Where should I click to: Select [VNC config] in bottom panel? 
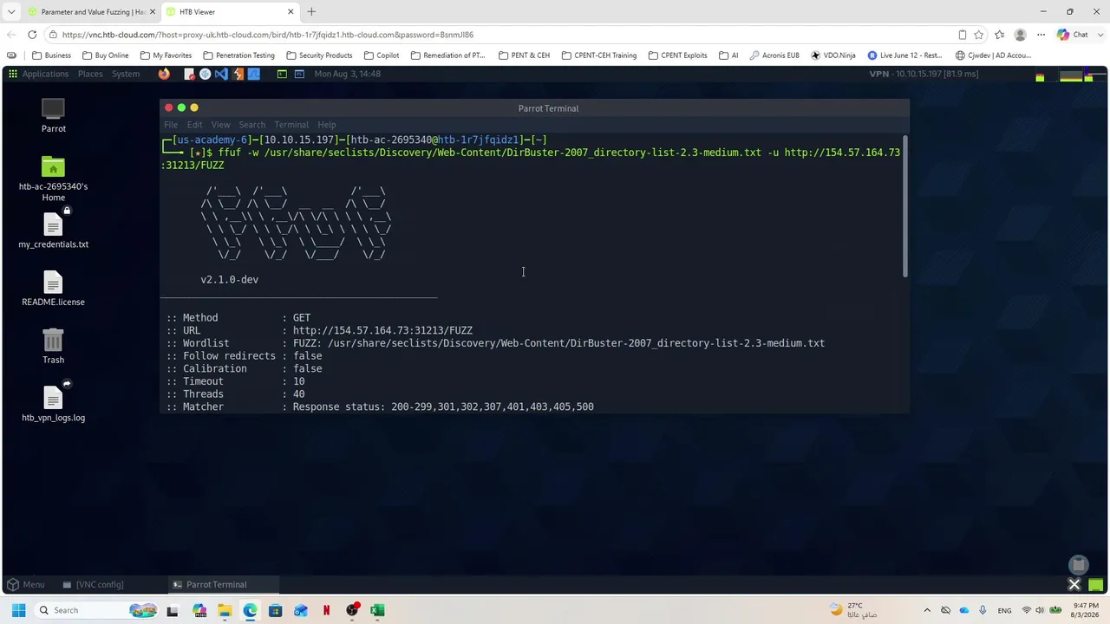coord(93,585)
